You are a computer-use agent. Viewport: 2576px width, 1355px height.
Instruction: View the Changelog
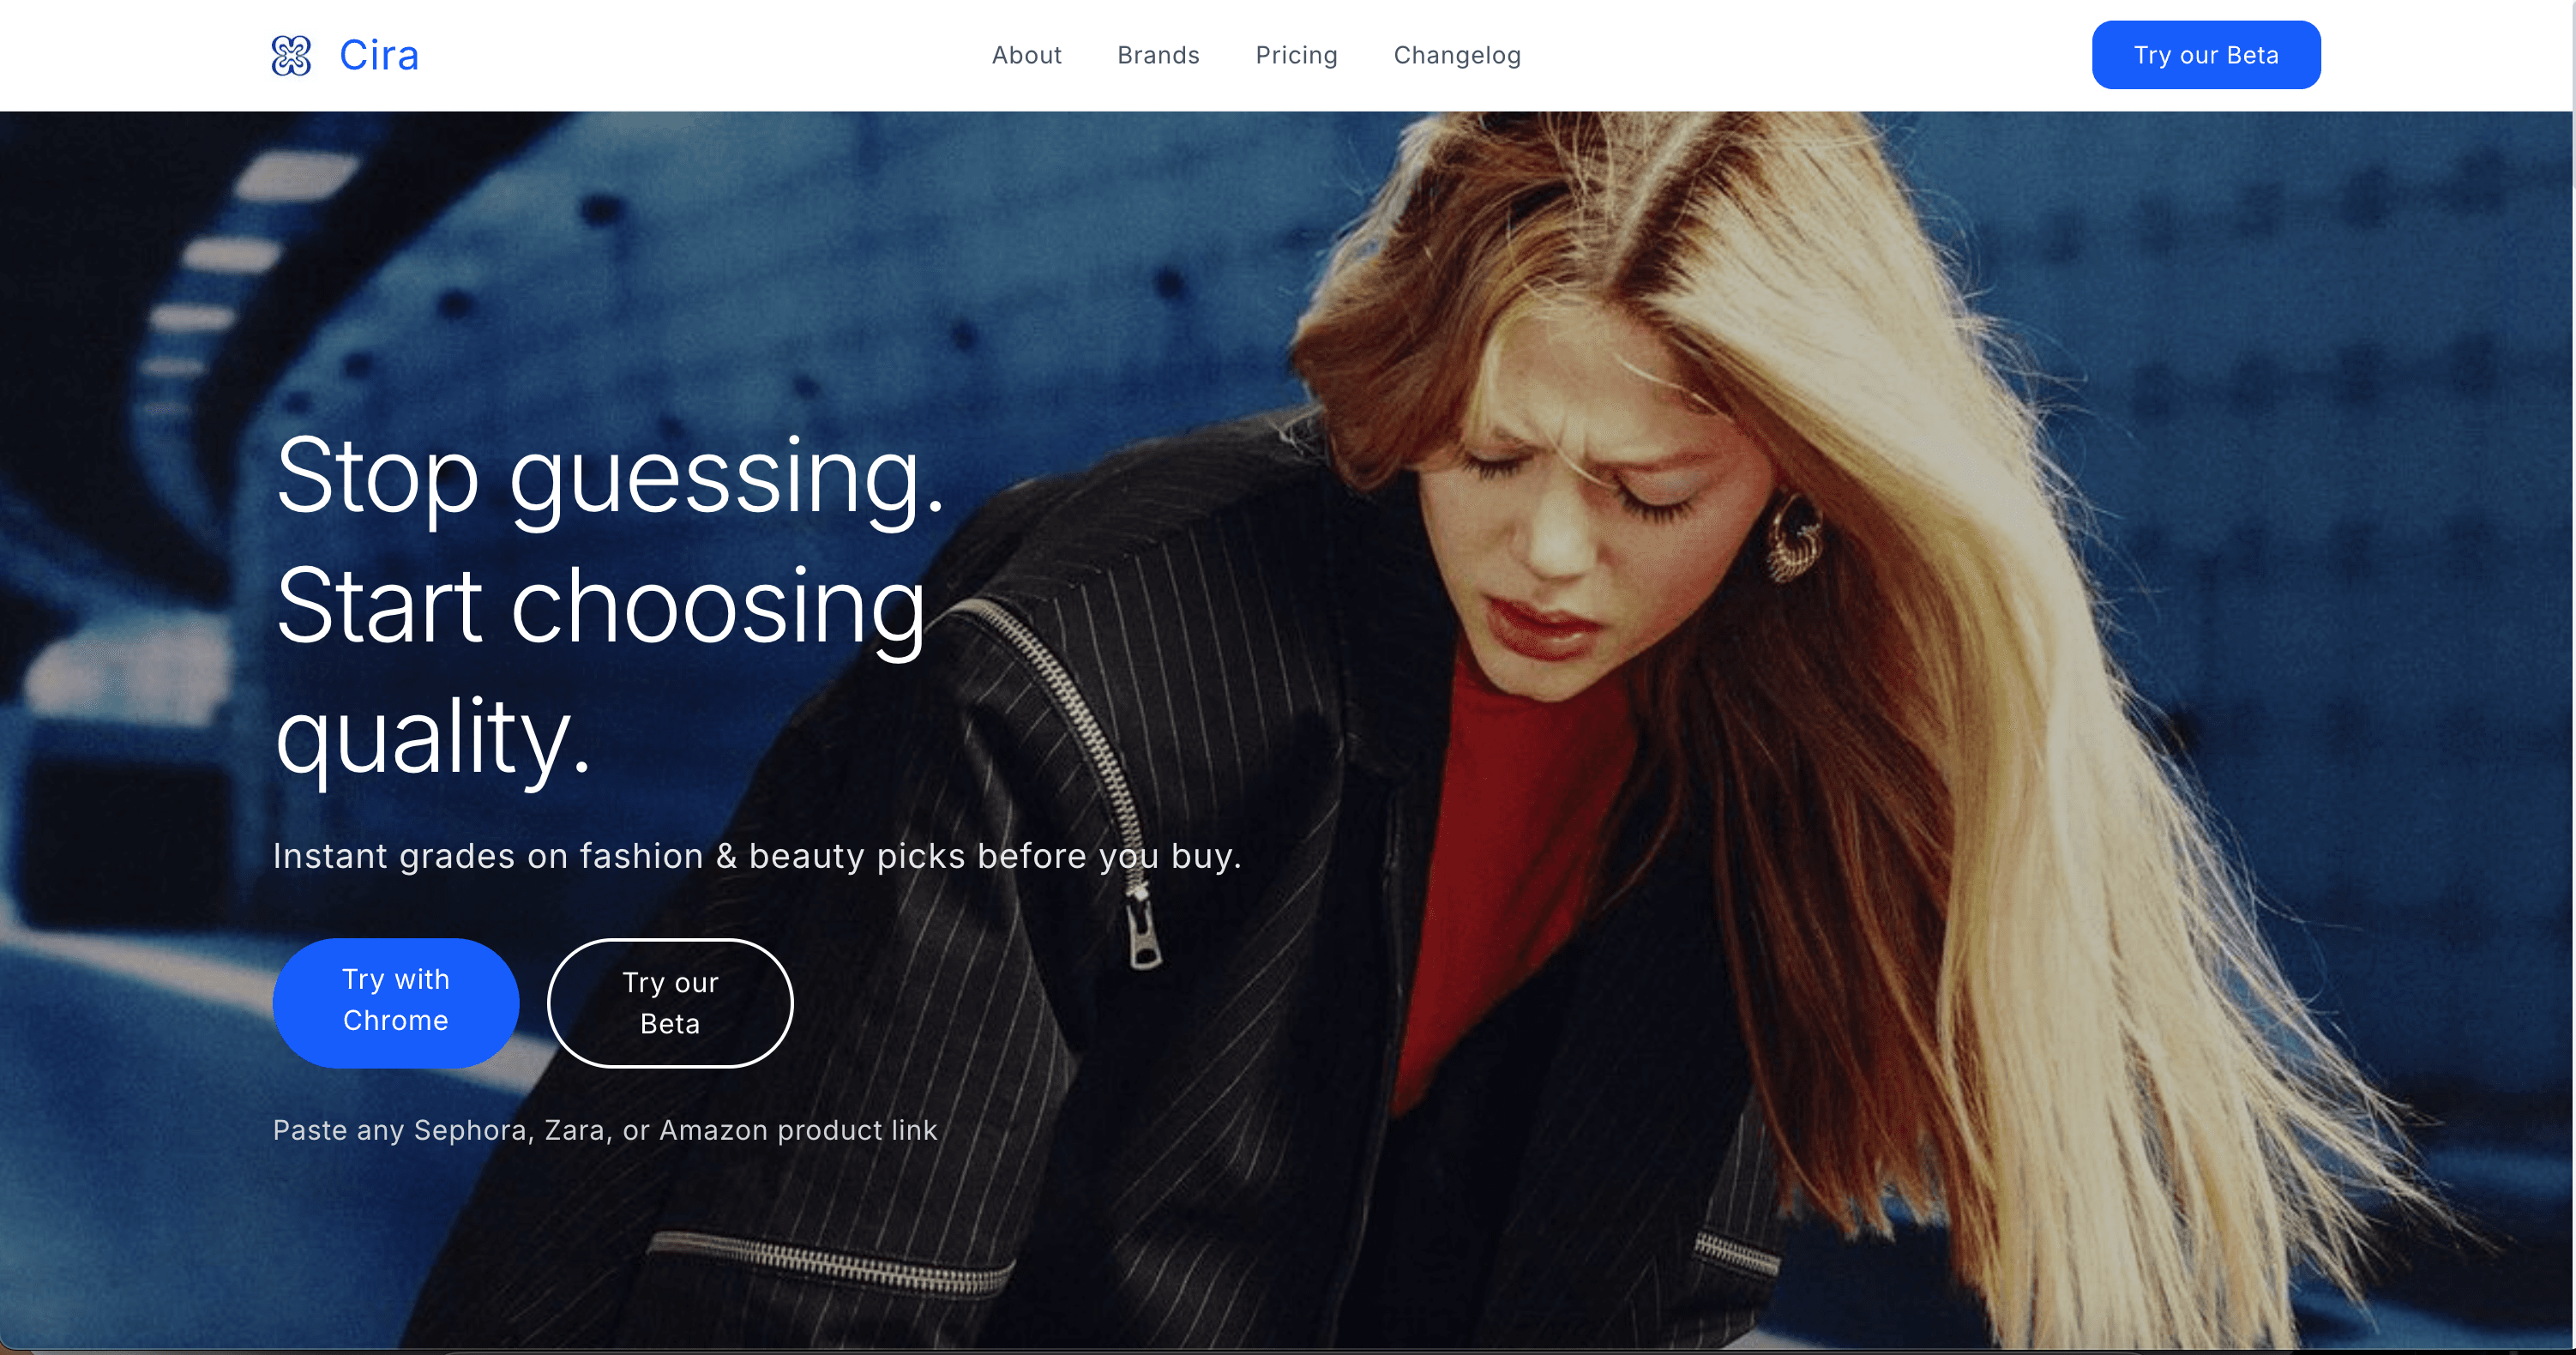pyautogui.click(x=1457, y=55)
